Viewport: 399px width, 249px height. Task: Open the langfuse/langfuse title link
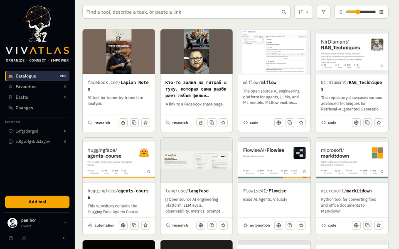187,190
